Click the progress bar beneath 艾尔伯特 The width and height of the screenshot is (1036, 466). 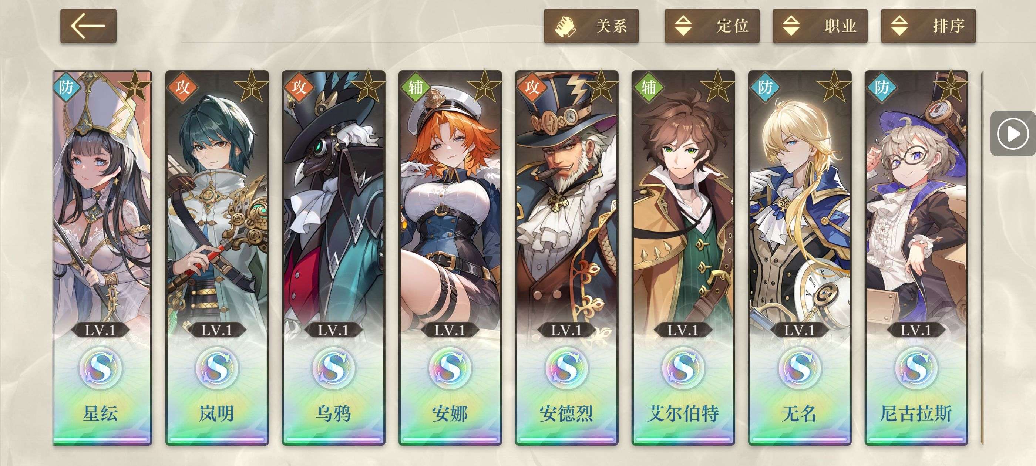coord(683,440)
